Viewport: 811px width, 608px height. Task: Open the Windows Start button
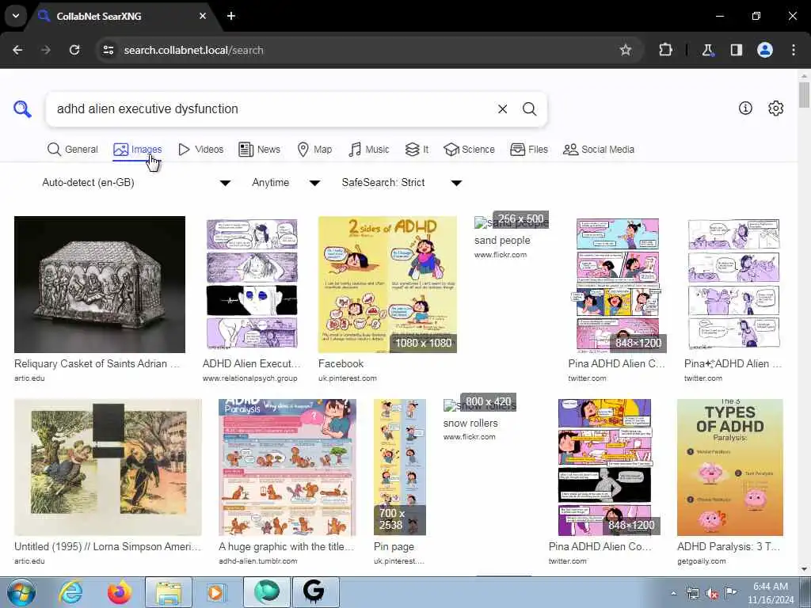21,592
